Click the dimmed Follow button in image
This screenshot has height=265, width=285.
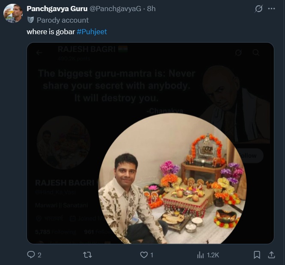tap(249, 156)
